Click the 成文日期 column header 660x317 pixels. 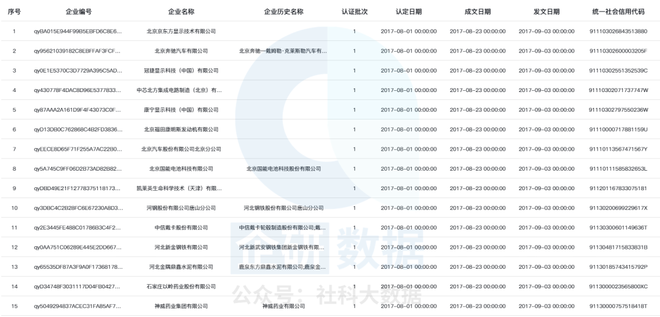pos(477,12)
